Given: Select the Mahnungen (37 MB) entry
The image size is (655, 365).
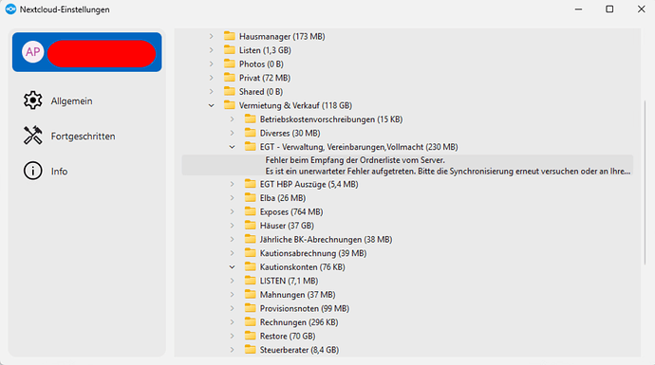Looking at the screenshot, I should pos(297,295).
